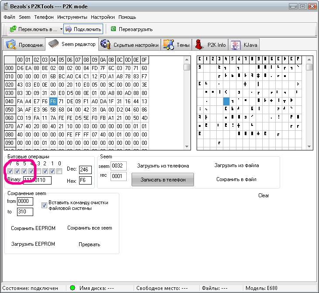Open the Инструменты menu
The image size is (319, 293).
(x=72, y=17)
